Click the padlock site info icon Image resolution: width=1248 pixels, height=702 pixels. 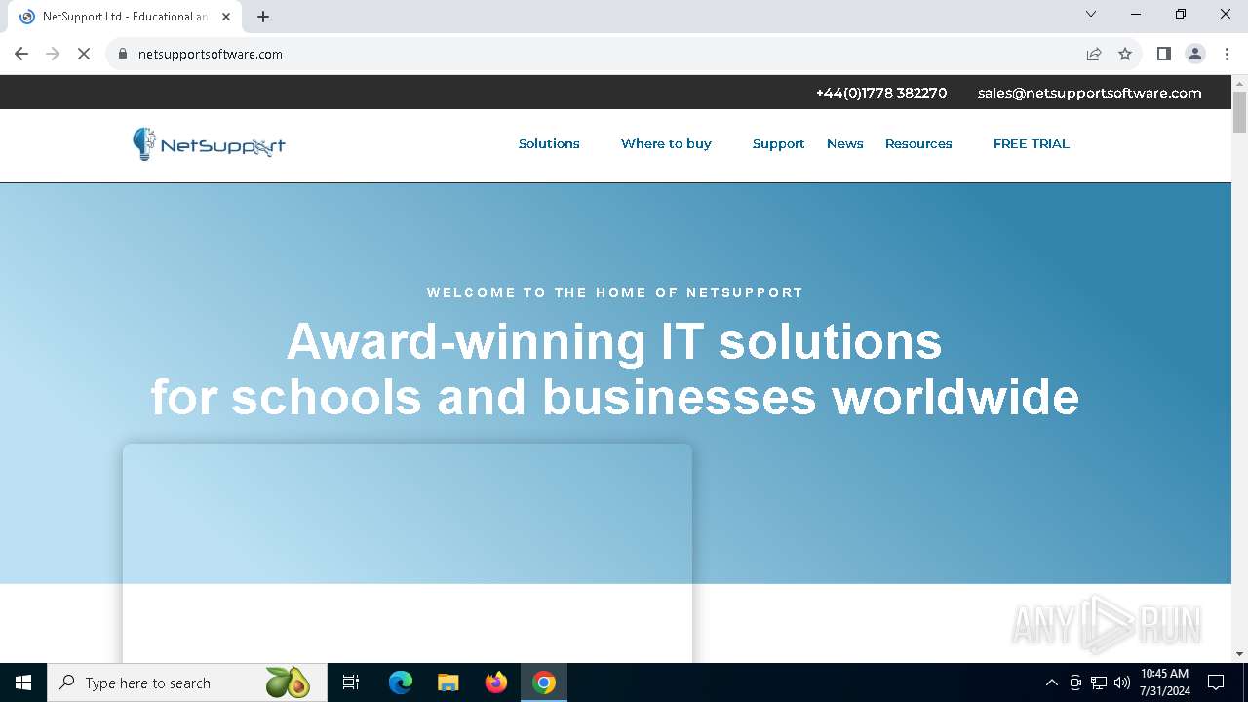coord(123,54)
